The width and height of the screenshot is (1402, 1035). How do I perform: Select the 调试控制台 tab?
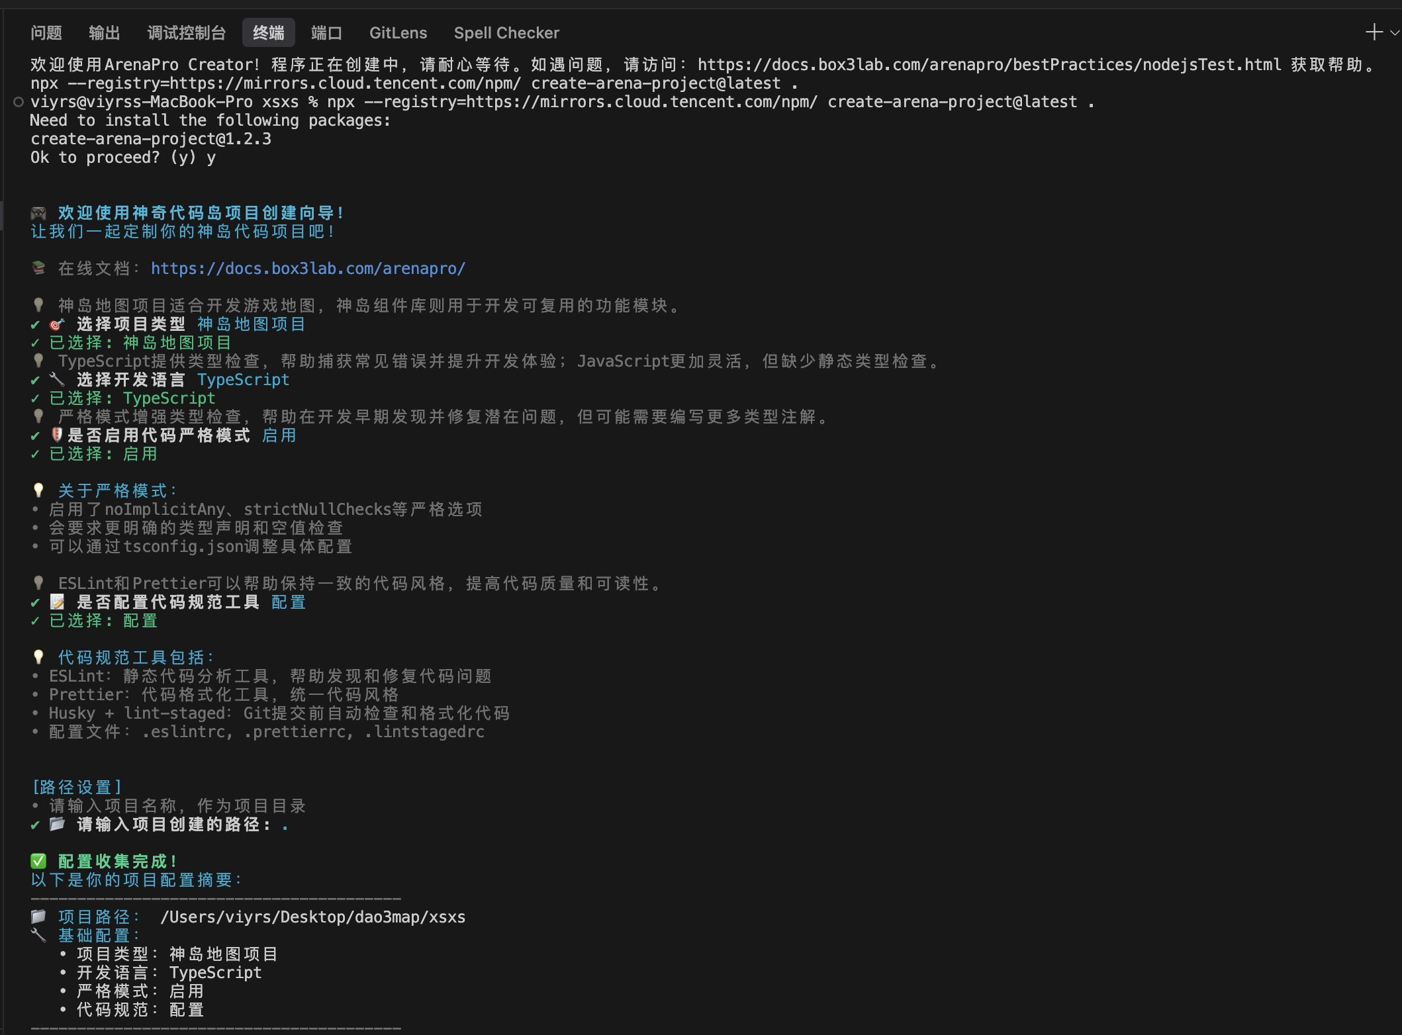coord(187,33)
